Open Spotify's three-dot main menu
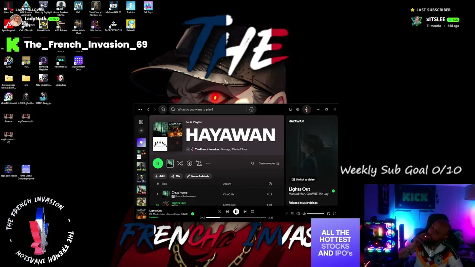This screenshot has width=475, height=267. tap(140, 109)
